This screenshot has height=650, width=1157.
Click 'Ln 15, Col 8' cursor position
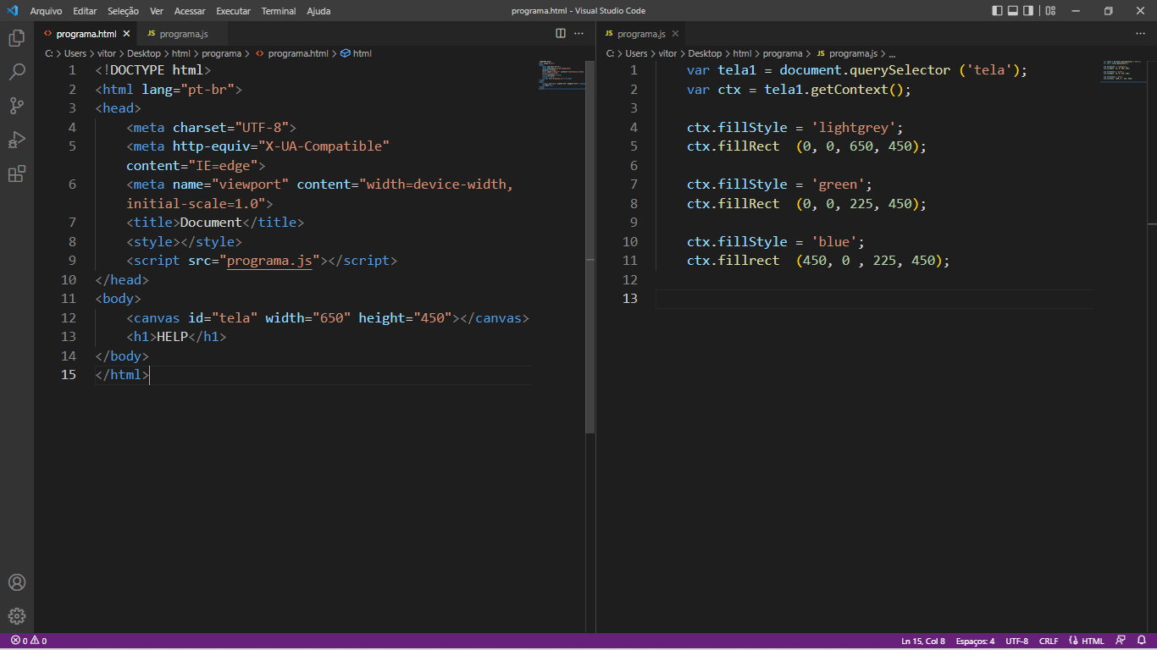pyautogui.click(x=923, y=641)
